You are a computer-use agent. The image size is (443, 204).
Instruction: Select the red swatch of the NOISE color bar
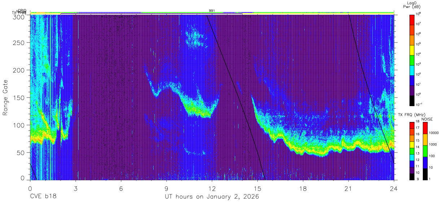click(x=425, y=128)
